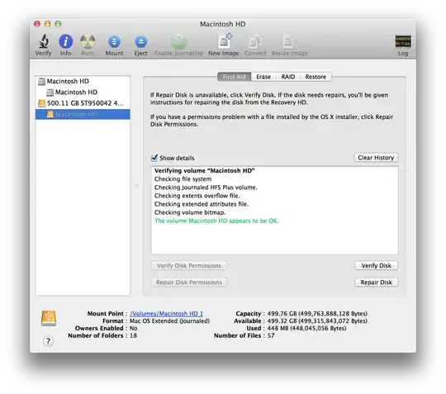Switch to the RAID tab
Image resolution: width=446 pixels, height=394 pixels.
pyautogui.click(x=288, y=77)
